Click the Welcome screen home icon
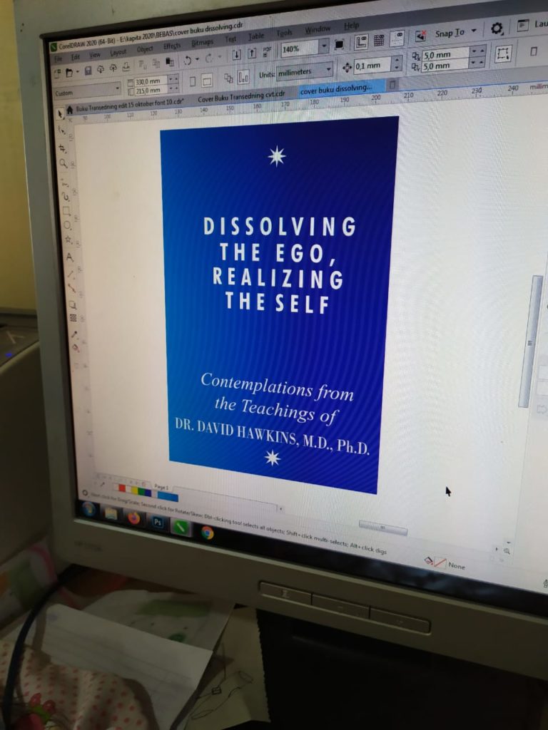 click(x=70, y=110)
